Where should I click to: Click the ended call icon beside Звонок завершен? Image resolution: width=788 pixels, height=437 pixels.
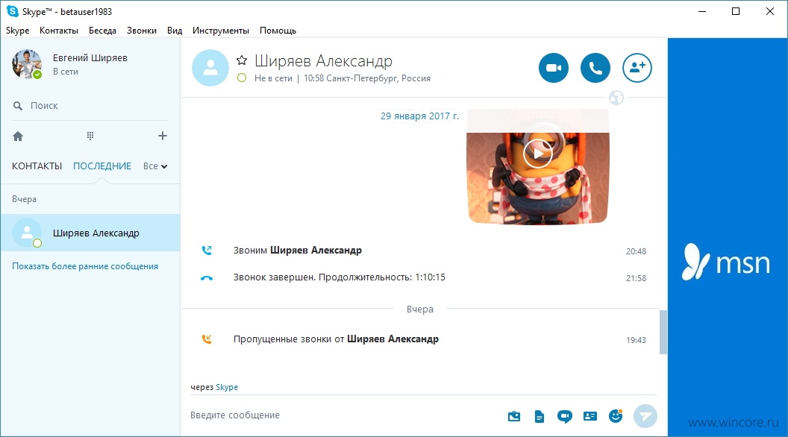click(207, 277)
